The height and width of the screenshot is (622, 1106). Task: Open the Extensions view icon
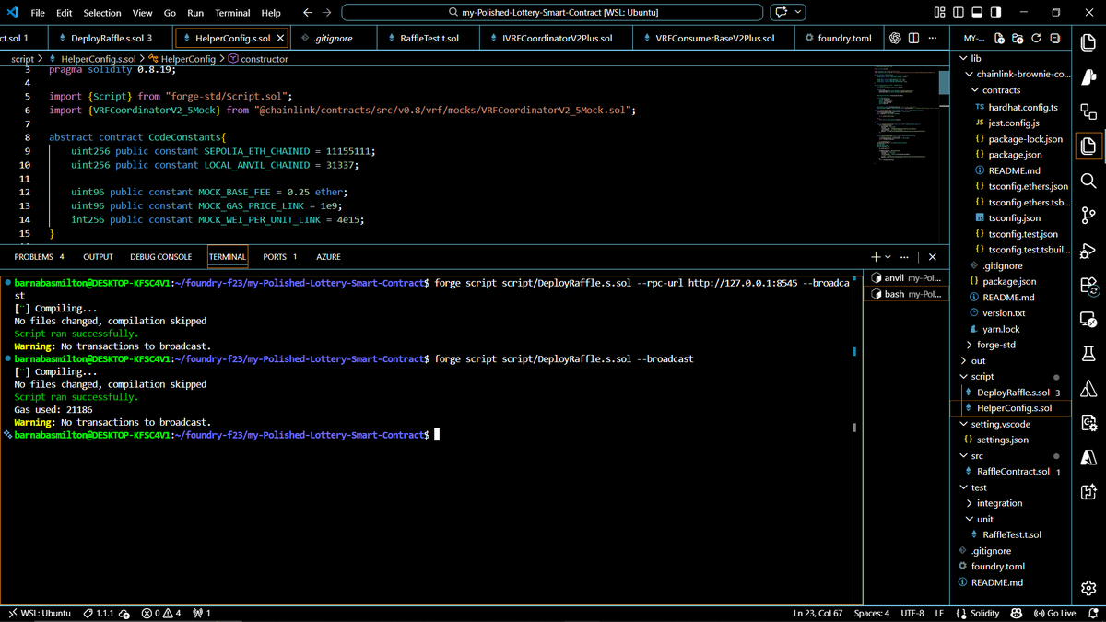pyautogui.click(x=1088, y=286)
